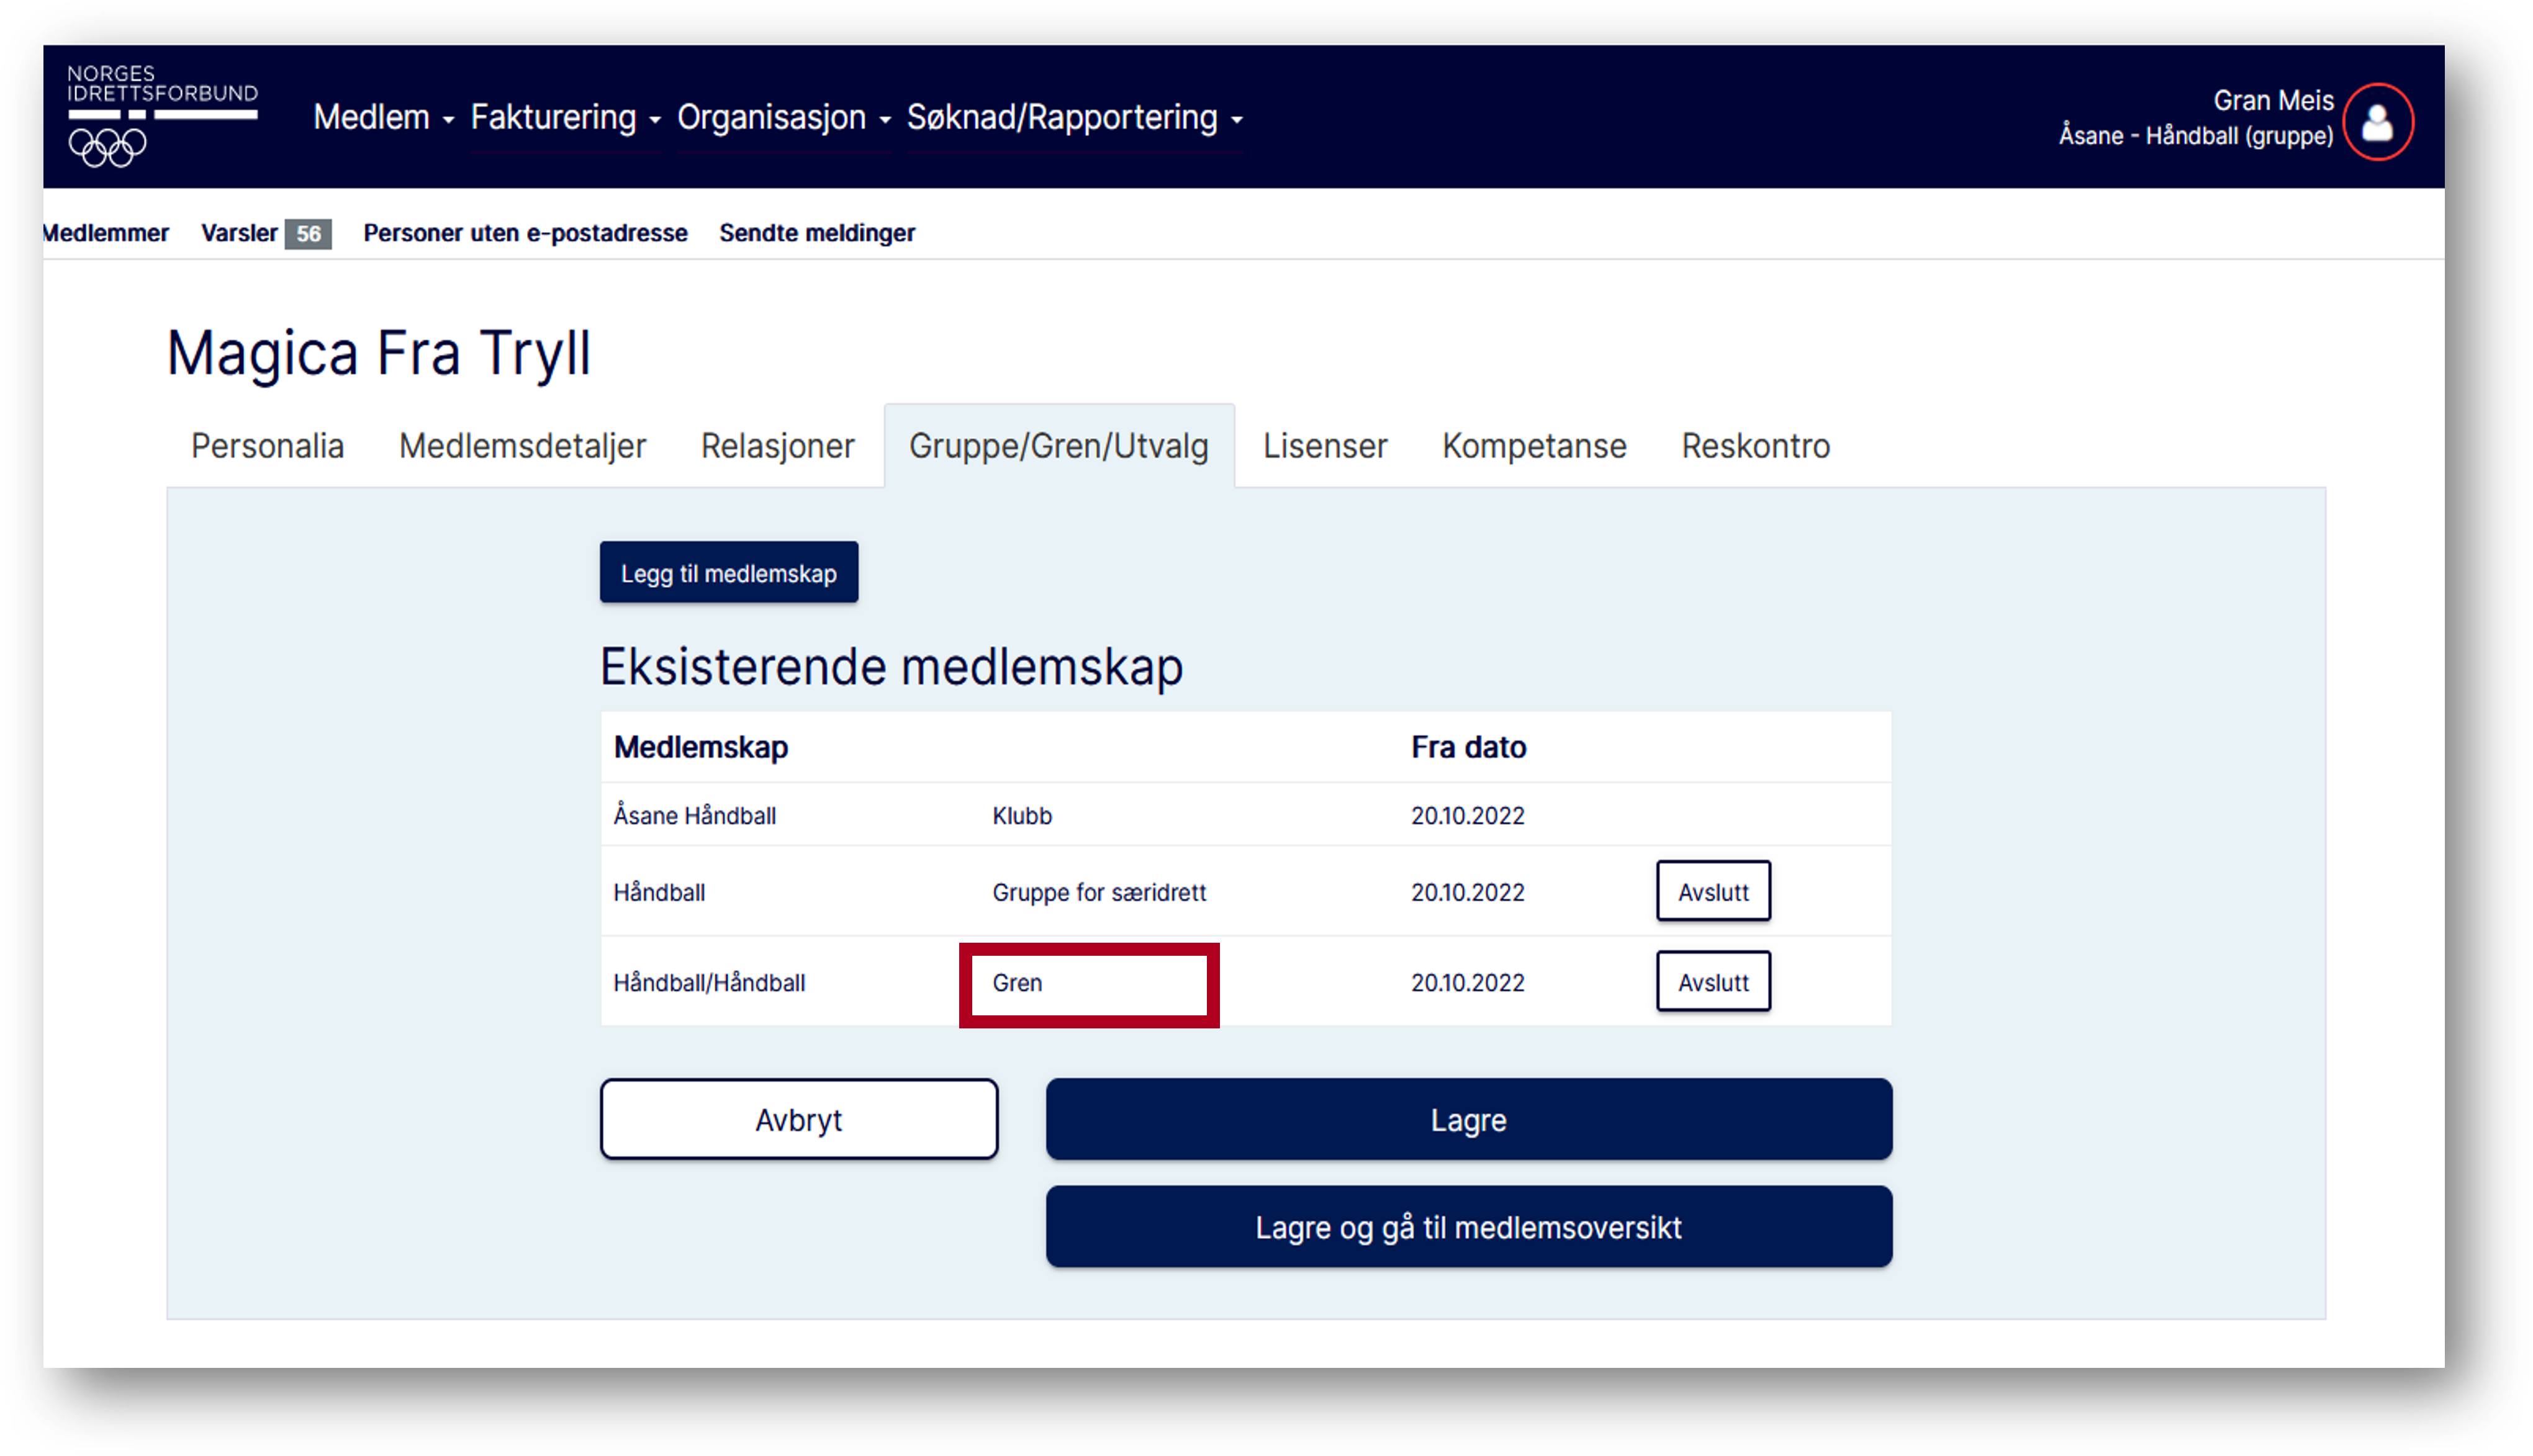Switch to the Lisenser tab
The height and width of the screenshot is (1456, 2533).
pos(1324,446)
